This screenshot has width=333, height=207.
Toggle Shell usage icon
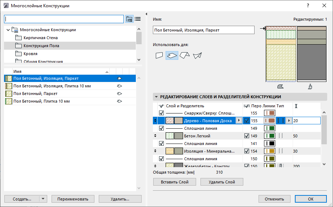[197, 55]
